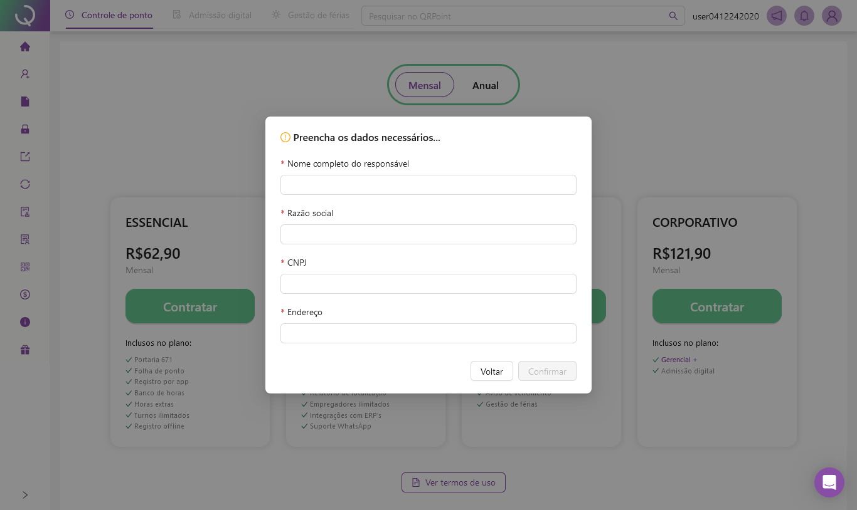Click the document file sidebar icon

tap(25, 101)
